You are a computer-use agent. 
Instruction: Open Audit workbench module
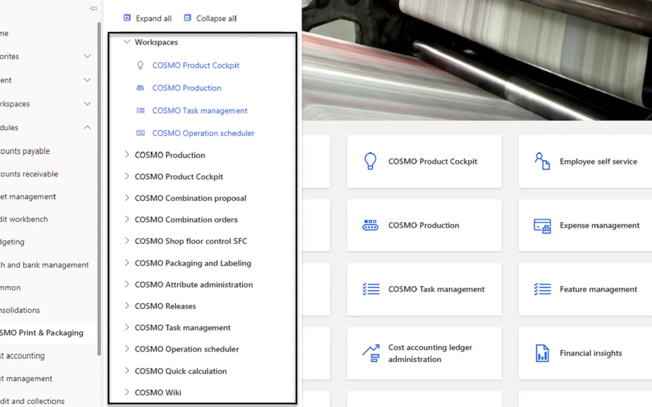point(24,219)
